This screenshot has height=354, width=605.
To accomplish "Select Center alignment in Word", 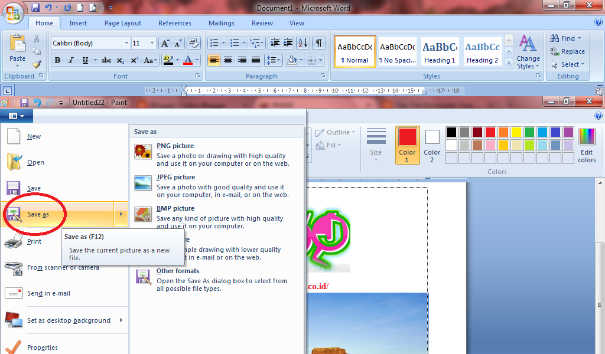I will coord(228,60).
